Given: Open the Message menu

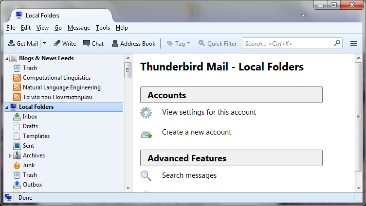Looking at the screenshot, I should [79, 28].
